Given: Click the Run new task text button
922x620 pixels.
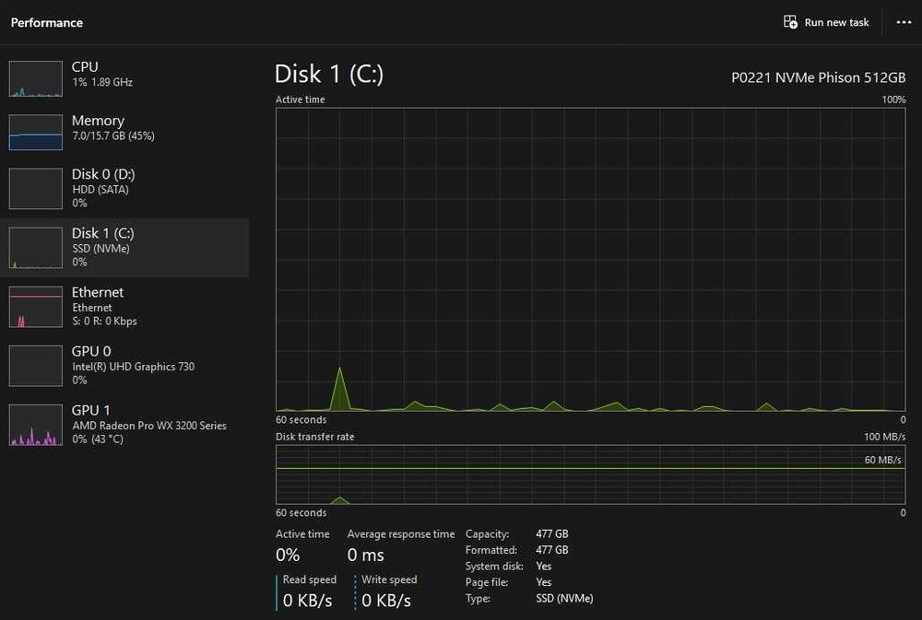Looking at the screenshot, I should tap(836, 22).
